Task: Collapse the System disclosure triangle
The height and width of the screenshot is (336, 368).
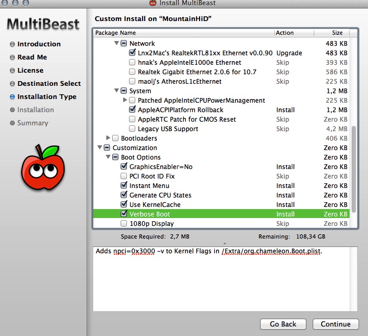Action: tap(116, 91)
